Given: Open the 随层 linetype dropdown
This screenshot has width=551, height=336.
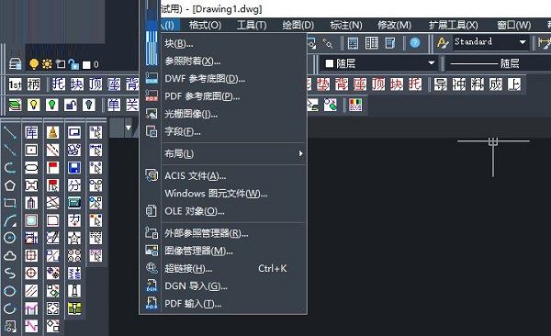Looking at the screenshot, I should click(498, 63).
